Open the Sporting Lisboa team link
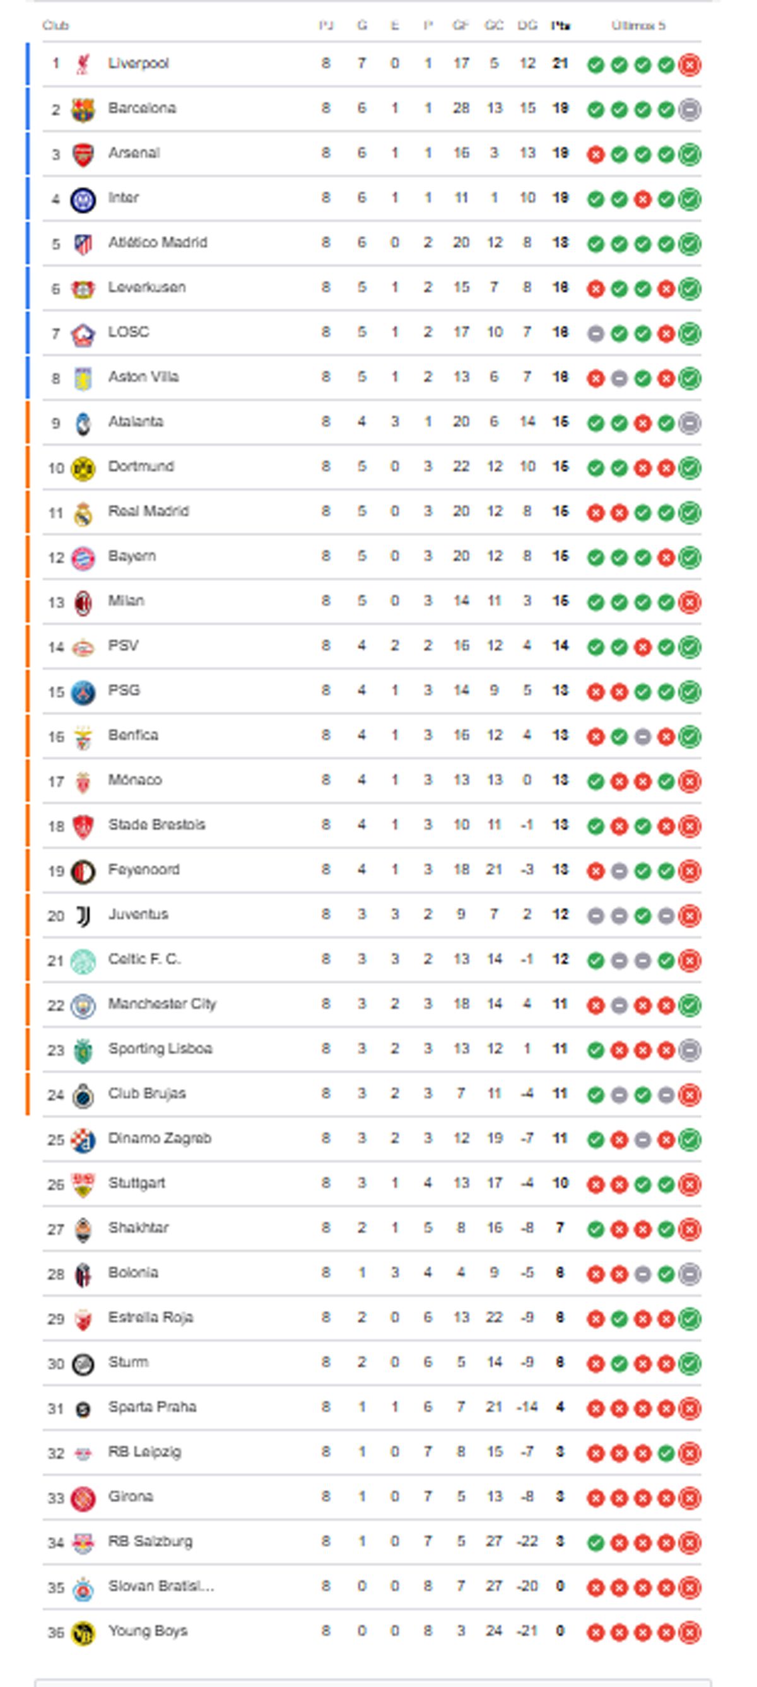757x1687 pixels. point(160,1049)
